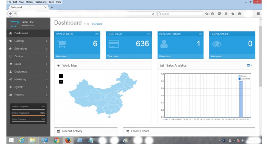Go back with the browser back arrow

10,14
